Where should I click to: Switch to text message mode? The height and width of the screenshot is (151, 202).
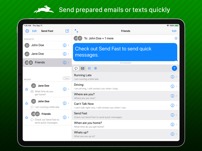[x=76, y=68]
